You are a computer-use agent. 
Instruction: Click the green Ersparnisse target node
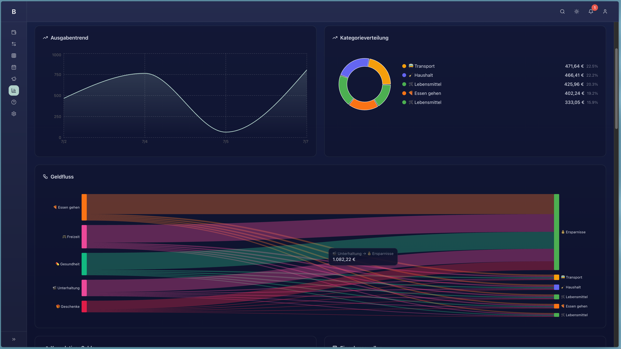[556, 232]
